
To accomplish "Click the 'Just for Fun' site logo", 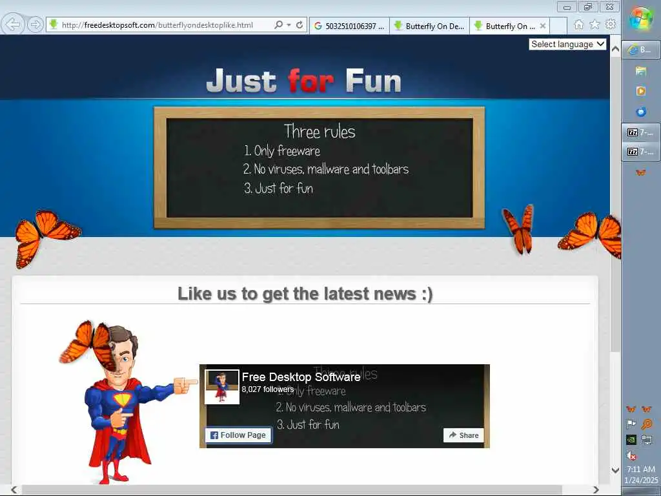I will click(303, 80).
